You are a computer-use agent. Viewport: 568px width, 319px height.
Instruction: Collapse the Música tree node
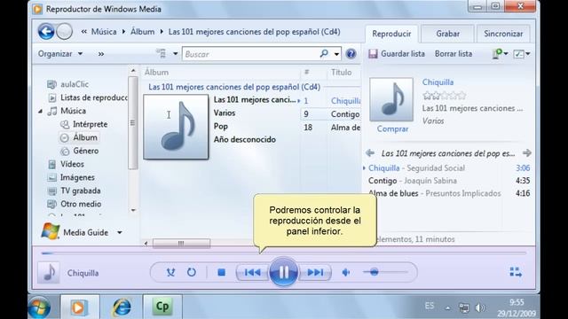(41, 111)
